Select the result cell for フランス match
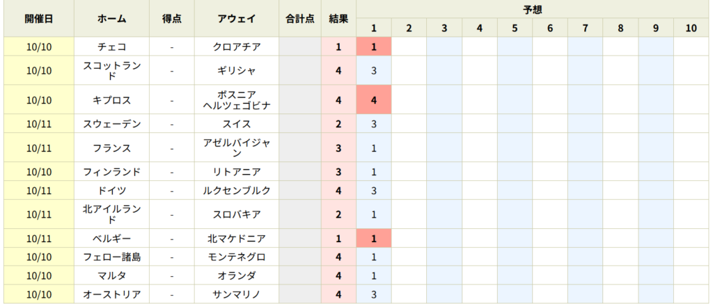713x304 pixels. pos(338,148)
